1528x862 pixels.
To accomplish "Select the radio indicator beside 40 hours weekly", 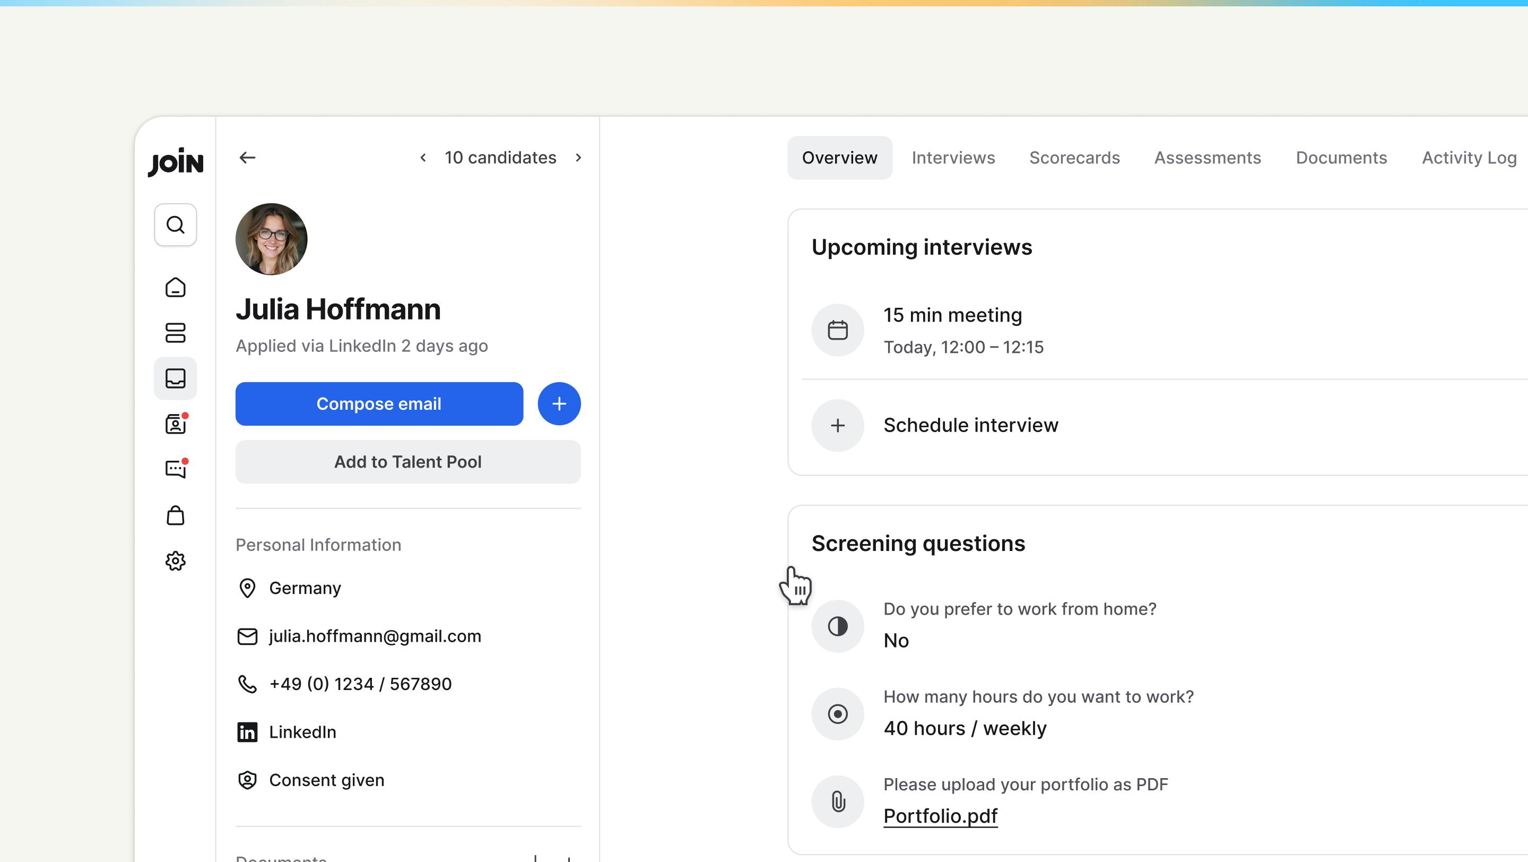I will pos(838,714).
